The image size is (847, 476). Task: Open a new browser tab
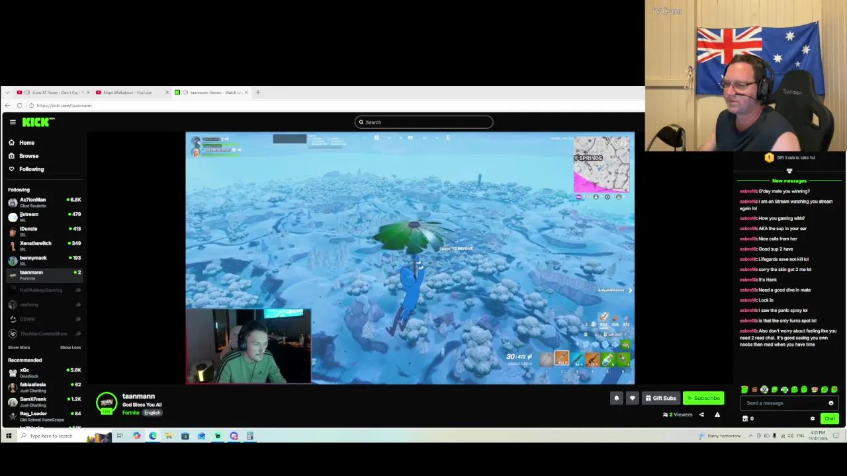click(258, 93)
